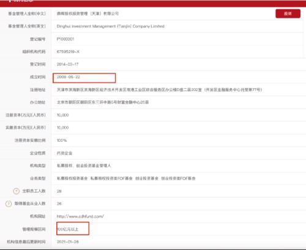Click the 成立时间 row label
The height and width of the screenshot is (250, 306).
[x=38, y=77]
